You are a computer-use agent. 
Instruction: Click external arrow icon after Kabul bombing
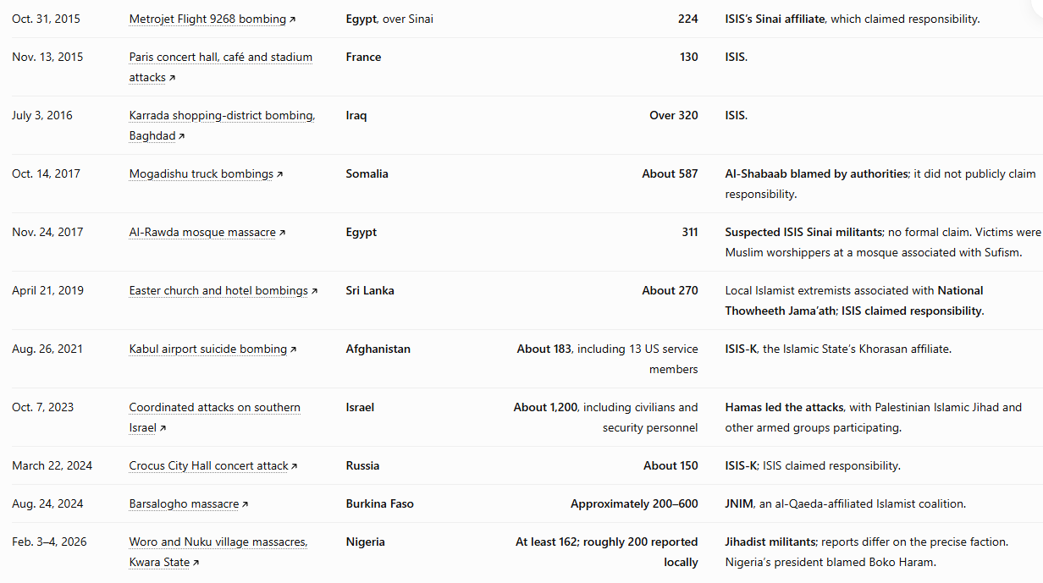[293, 349]
